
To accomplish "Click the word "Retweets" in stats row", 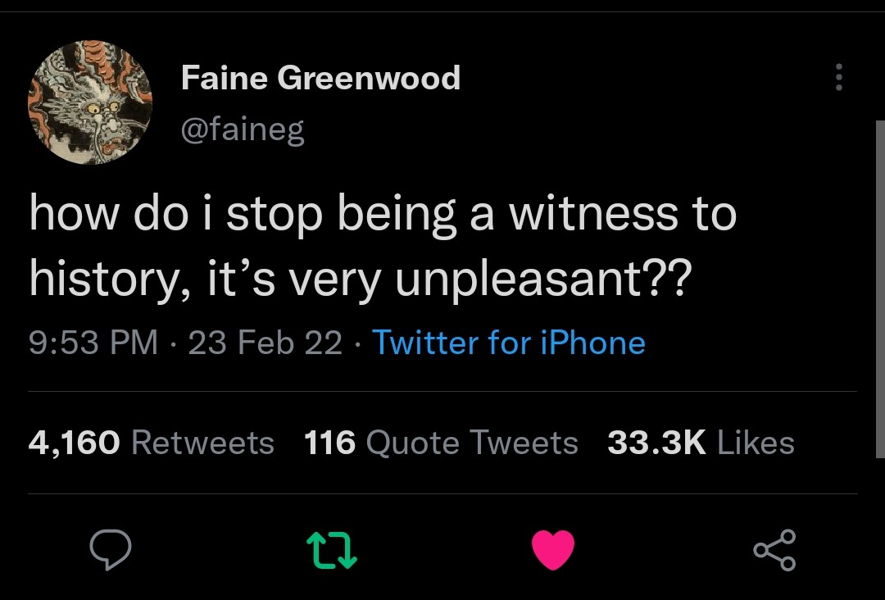I will (202, 443).
